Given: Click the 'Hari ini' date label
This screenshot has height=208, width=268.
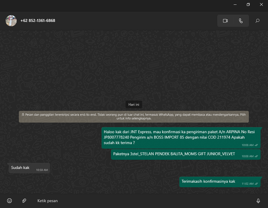Looking at the screenshot, I should click(x=134, y=105).
